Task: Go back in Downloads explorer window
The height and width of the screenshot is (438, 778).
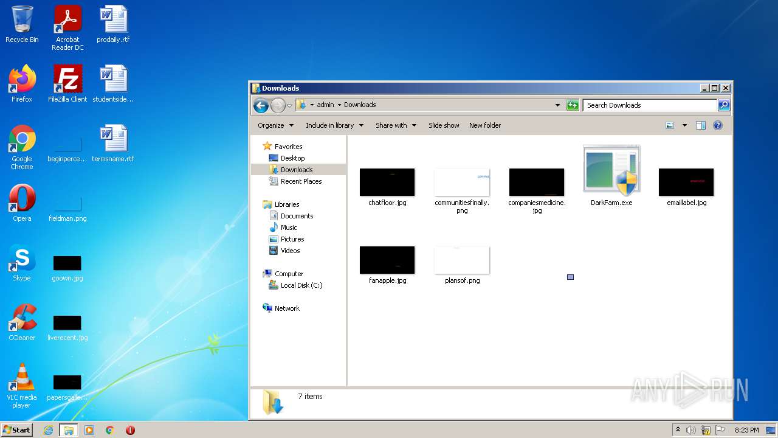Action: click(x=261, y=105)
